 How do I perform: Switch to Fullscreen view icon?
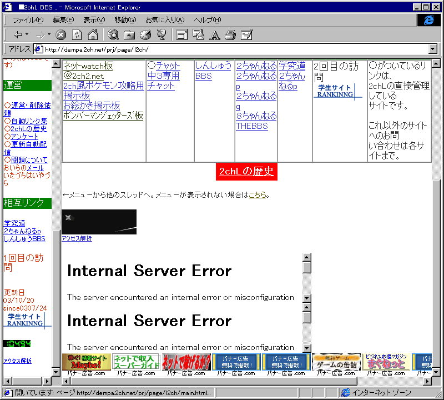click(x=182, y=35)
